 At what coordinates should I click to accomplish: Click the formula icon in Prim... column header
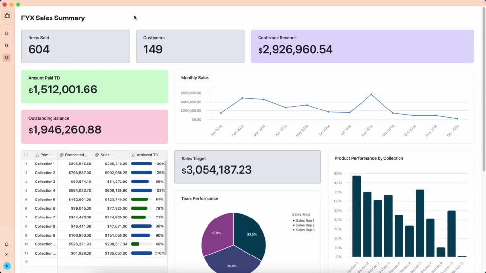37,155
